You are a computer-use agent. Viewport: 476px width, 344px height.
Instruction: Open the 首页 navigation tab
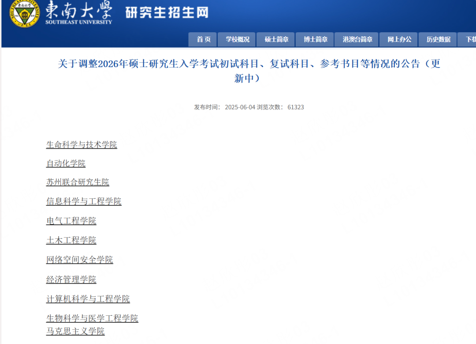click(202, 40)
